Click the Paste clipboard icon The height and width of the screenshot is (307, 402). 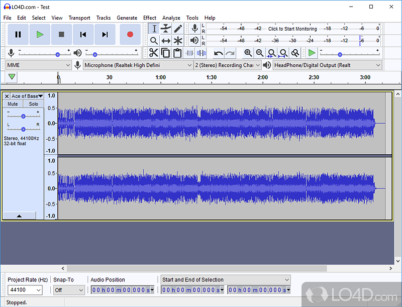coord(177,53)
